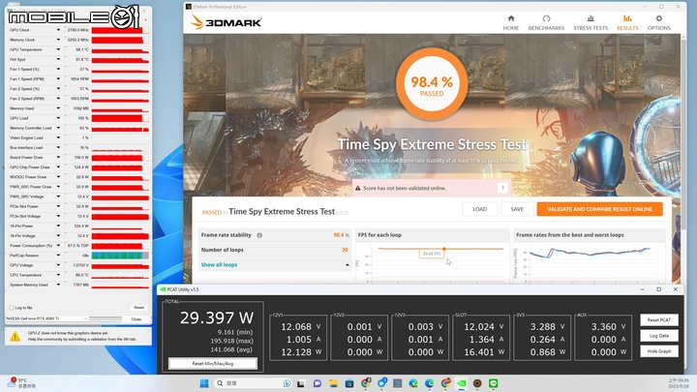Switch to the green NVIDIA PCAT taskbar icon
Viewport: 697px width, 392px height.
(x=462, y=383)
